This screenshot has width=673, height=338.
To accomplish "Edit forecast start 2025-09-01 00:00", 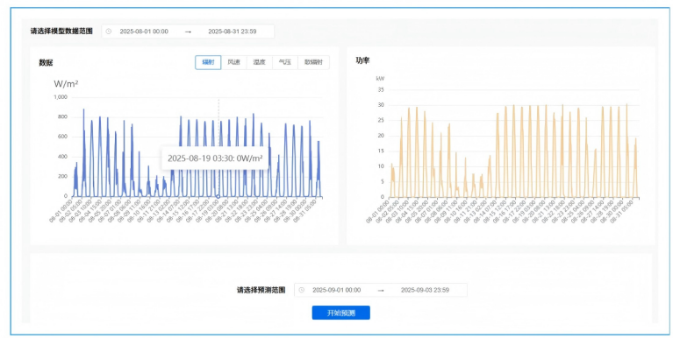I will [x=337, y=290].
